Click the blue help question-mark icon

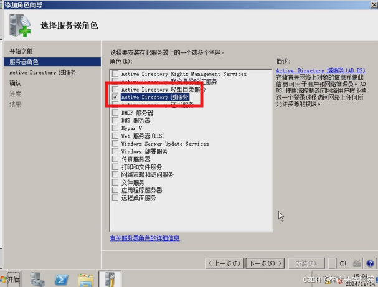point(370,263)
